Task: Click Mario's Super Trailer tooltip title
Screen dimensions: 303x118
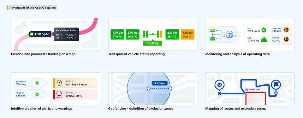Action: click(x=66, y=30)
